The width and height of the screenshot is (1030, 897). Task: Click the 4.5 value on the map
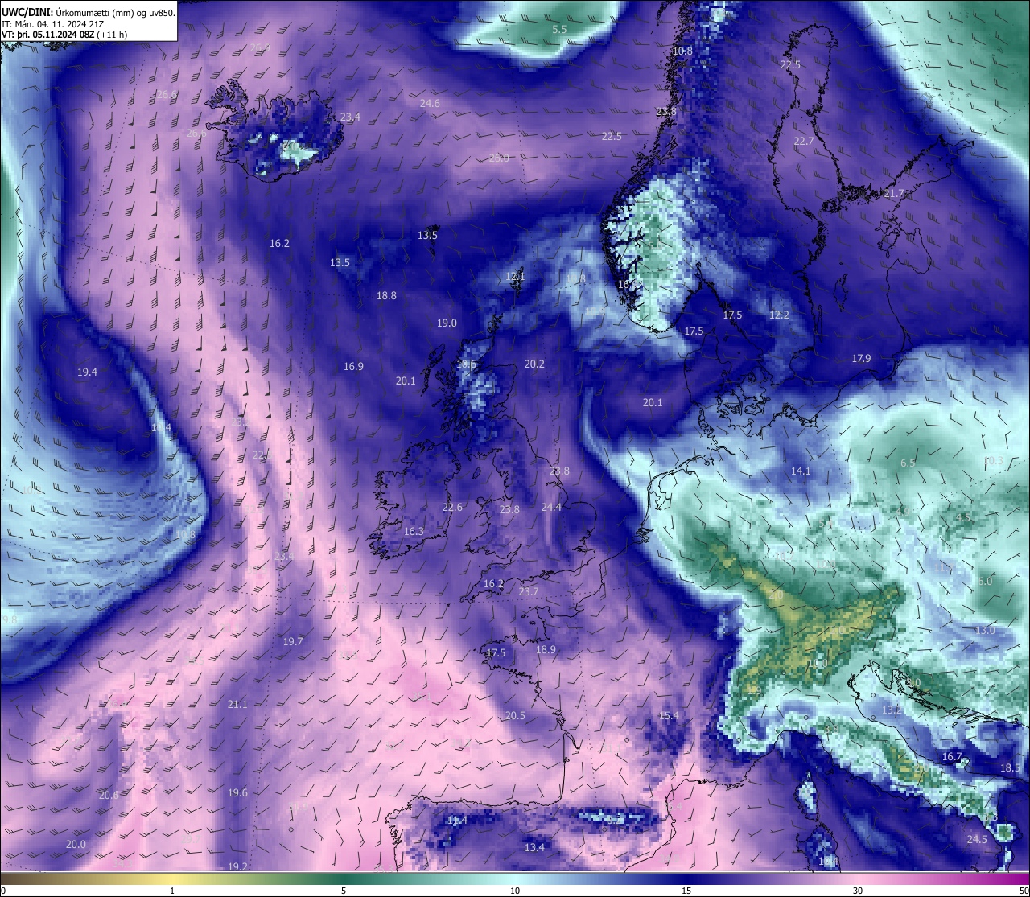(963, 517)
